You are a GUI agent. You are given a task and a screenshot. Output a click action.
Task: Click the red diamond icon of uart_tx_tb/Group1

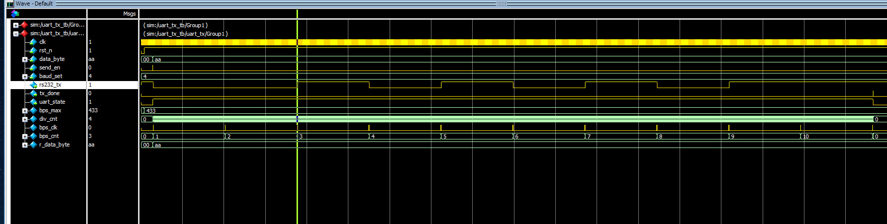[x=24, y=25]
